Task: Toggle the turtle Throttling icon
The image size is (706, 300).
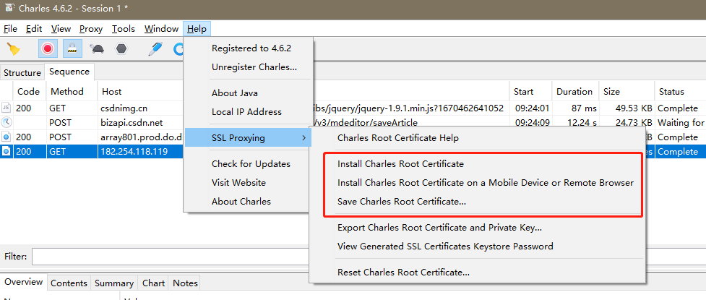Action: tap(97, 48)
